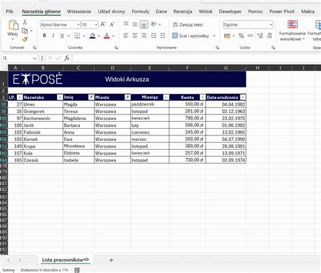Image resolution: width=321 pixels, height=273 pixels.
Task: Click the Insert Function fx icon
Action: pyautogui.click(x=66, y=58)
